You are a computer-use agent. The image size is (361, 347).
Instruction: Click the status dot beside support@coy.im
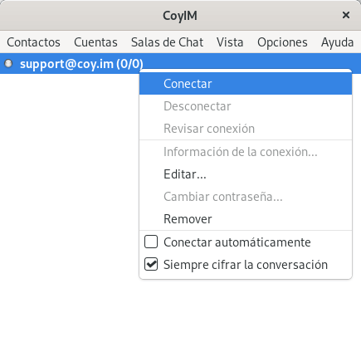point(8,64)
